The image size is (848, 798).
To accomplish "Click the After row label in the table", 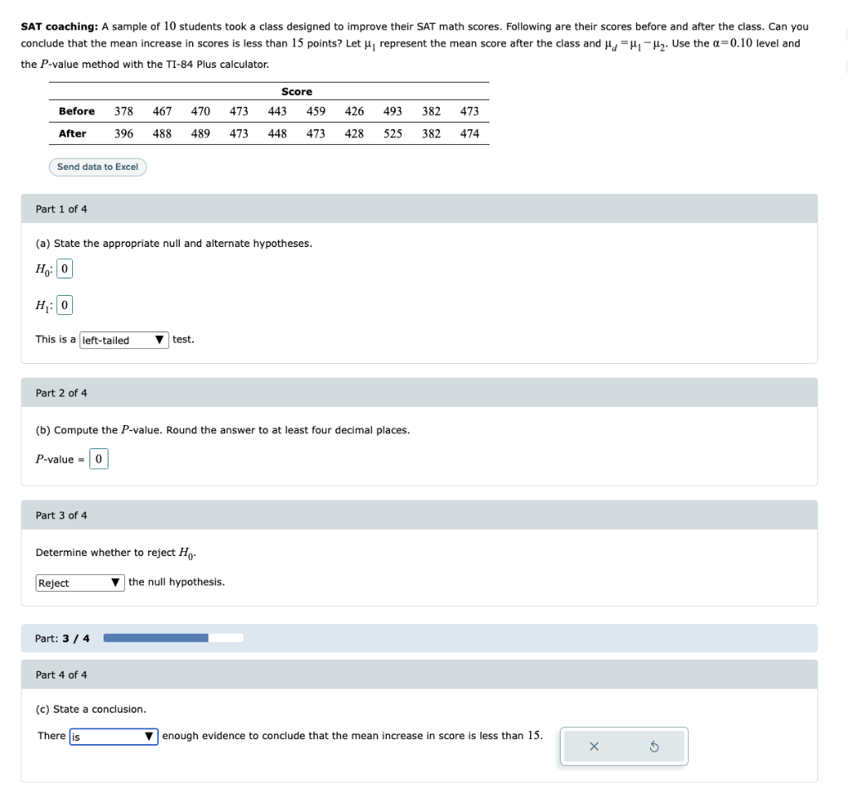I will coord(73,133).
